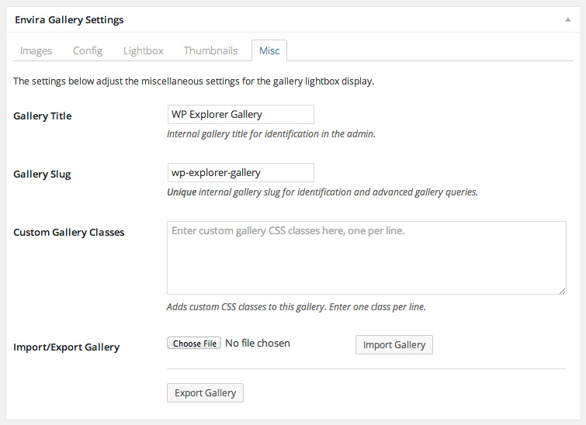Click the Choose File button
The width and height of the screenshot is (586, 425).
click(194, 344)
